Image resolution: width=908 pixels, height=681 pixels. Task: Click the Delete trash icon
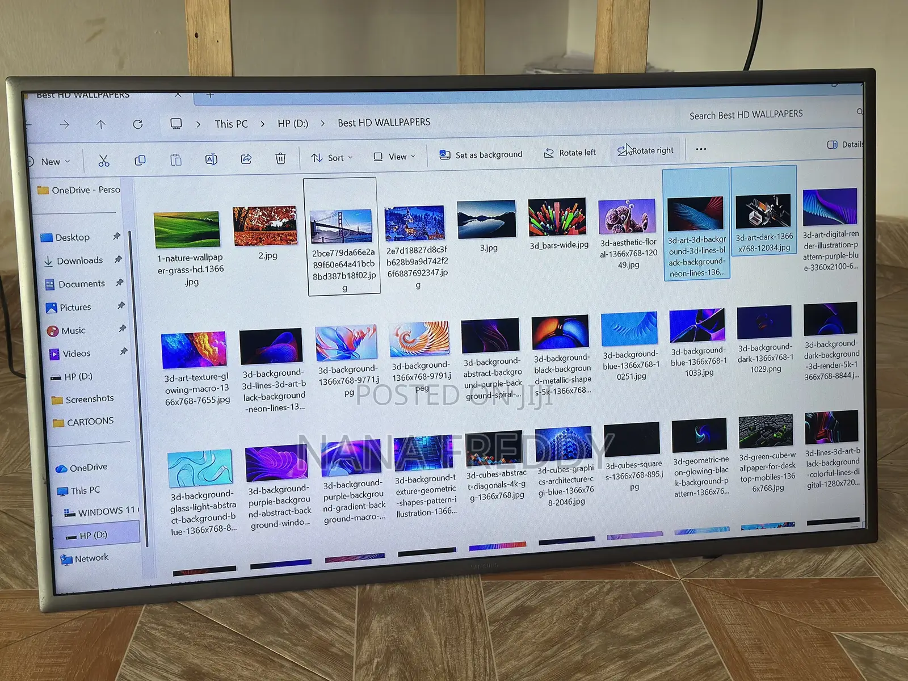tap(280, 158)
